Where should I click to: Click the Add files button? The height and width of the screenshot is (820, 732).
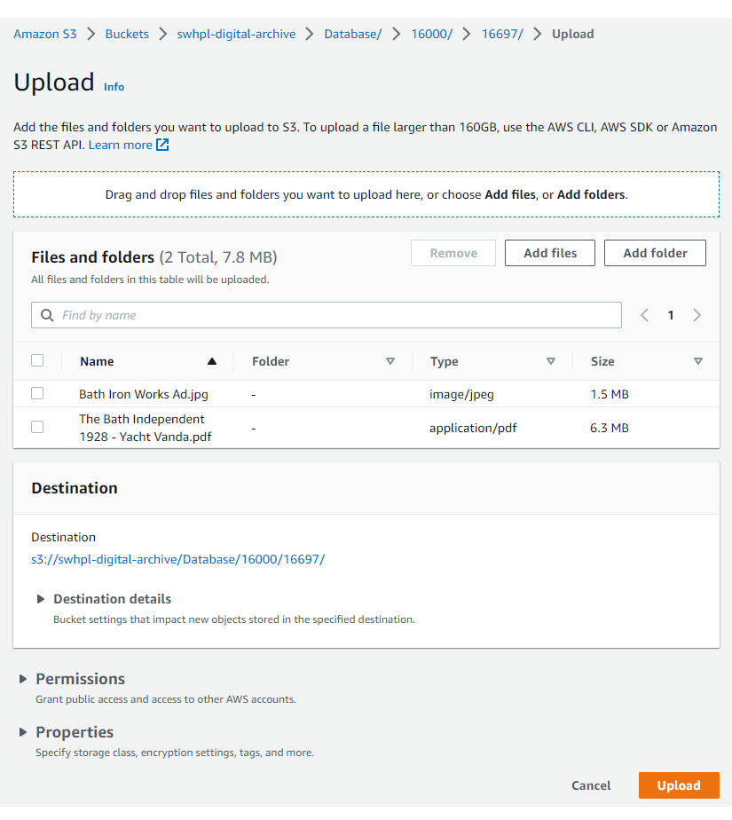[x=550, y=253]
